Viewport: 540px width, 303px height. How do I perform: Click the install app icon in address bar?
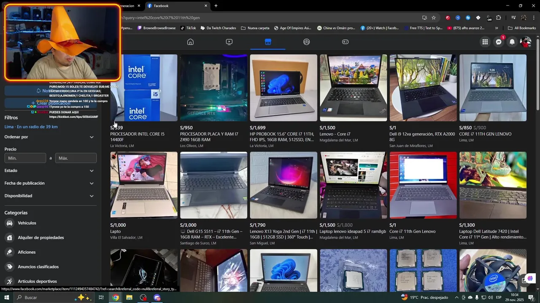424,18
